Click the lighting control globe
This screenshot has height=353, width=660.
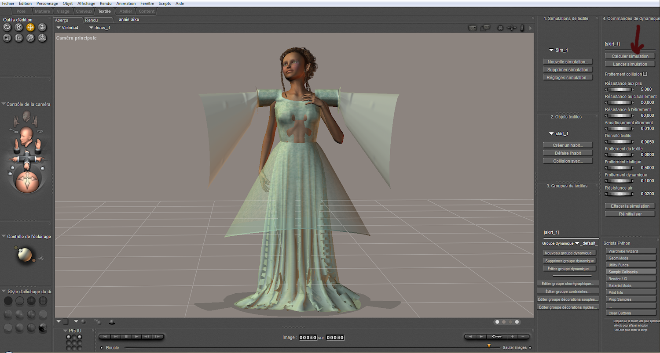(26, 255)
